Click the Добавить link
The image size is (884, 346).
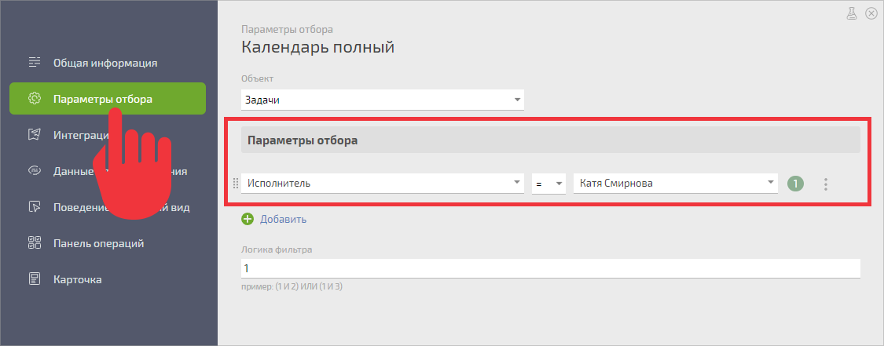pyautogui.click(x=283, y=220)
